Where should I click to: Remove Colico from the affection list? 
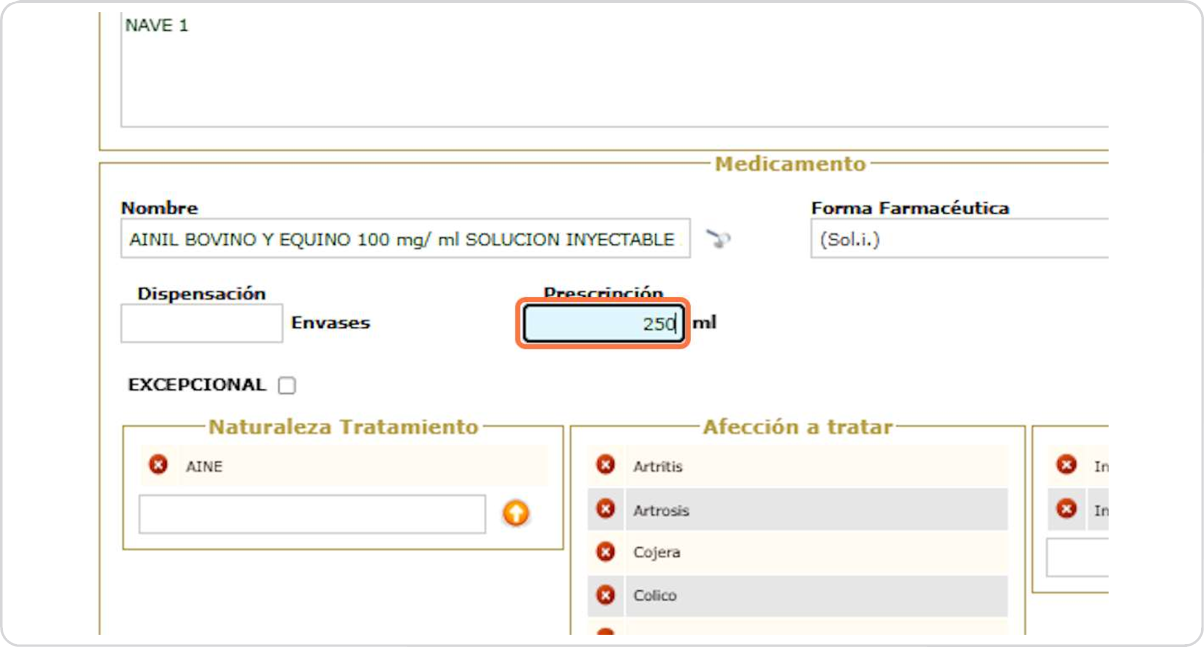[x=605, y=595]
